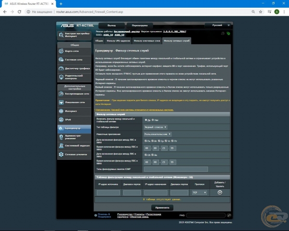Open the IPv6 settings icon
The image size is (289, 231).
tap(61, 119)
